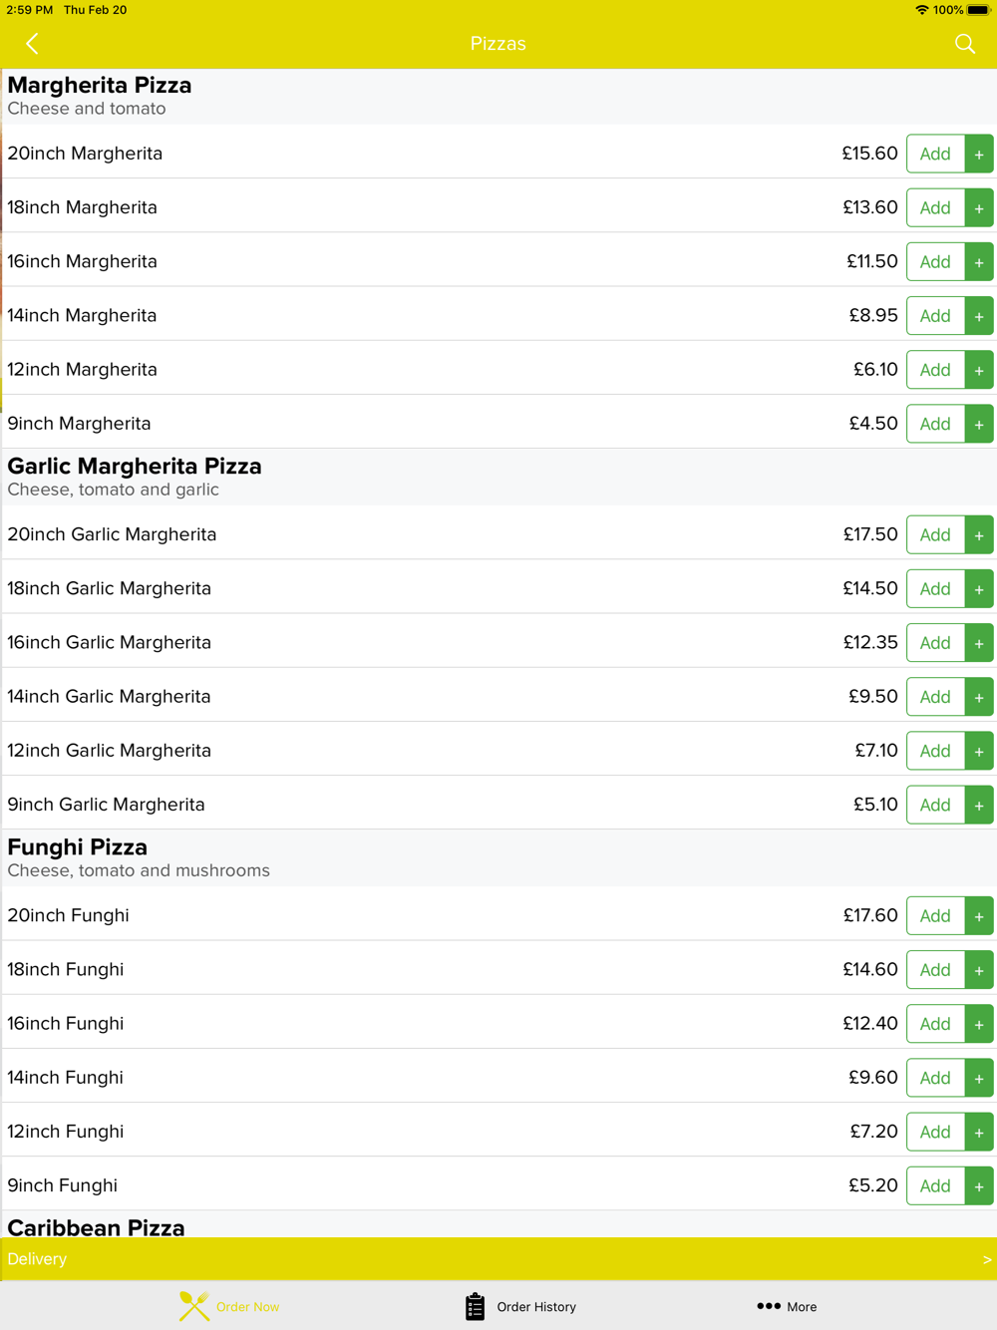The width and height of the screenshot is (997, 1330).
Task: Add 12inch Margherita to order
Action: click(x=935, y=369)
